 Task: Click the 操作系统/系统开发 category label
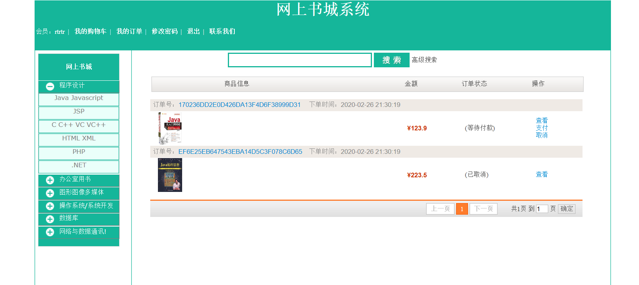(x=86, y=206)
